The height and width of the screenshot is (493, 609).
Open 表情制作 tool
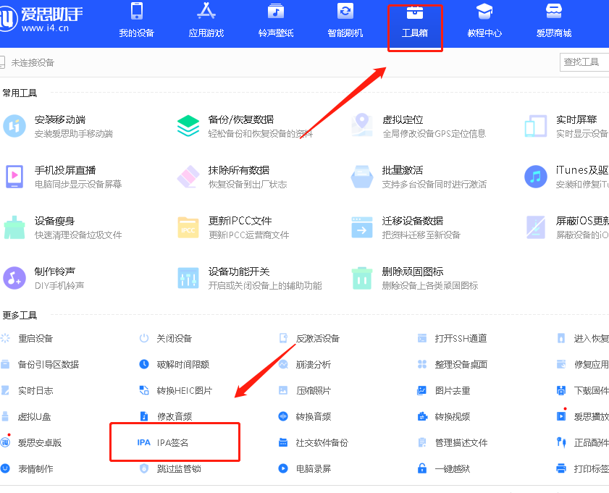coord(28,468)
